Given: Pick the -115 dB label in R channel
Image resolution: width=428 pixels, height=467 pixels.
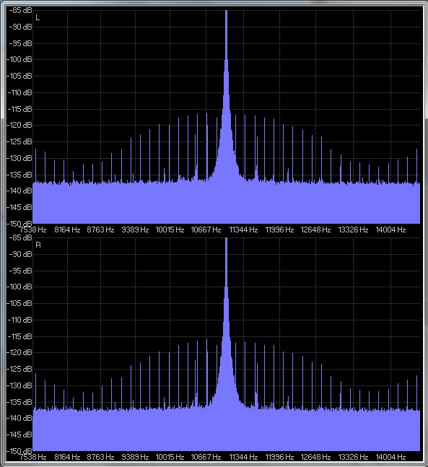Looking at the screenshot, I should (x=19, y=336).
